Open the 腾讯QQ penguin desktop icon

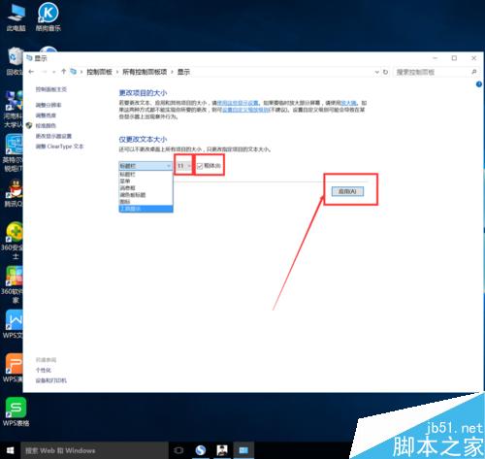[14, 193]
